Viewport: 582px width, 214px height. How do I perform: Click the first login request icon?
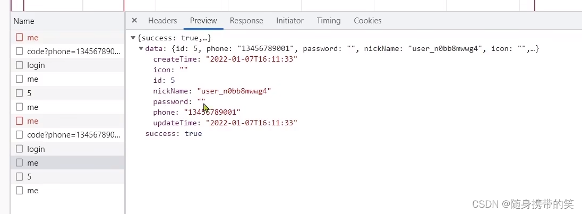20,65
